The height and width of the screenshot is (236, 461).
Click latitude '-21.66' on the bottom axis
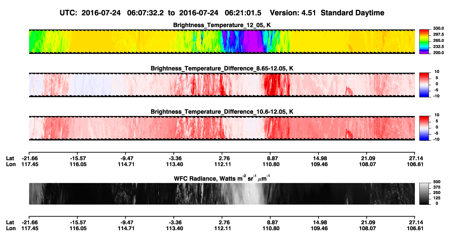tap(29, 223)
